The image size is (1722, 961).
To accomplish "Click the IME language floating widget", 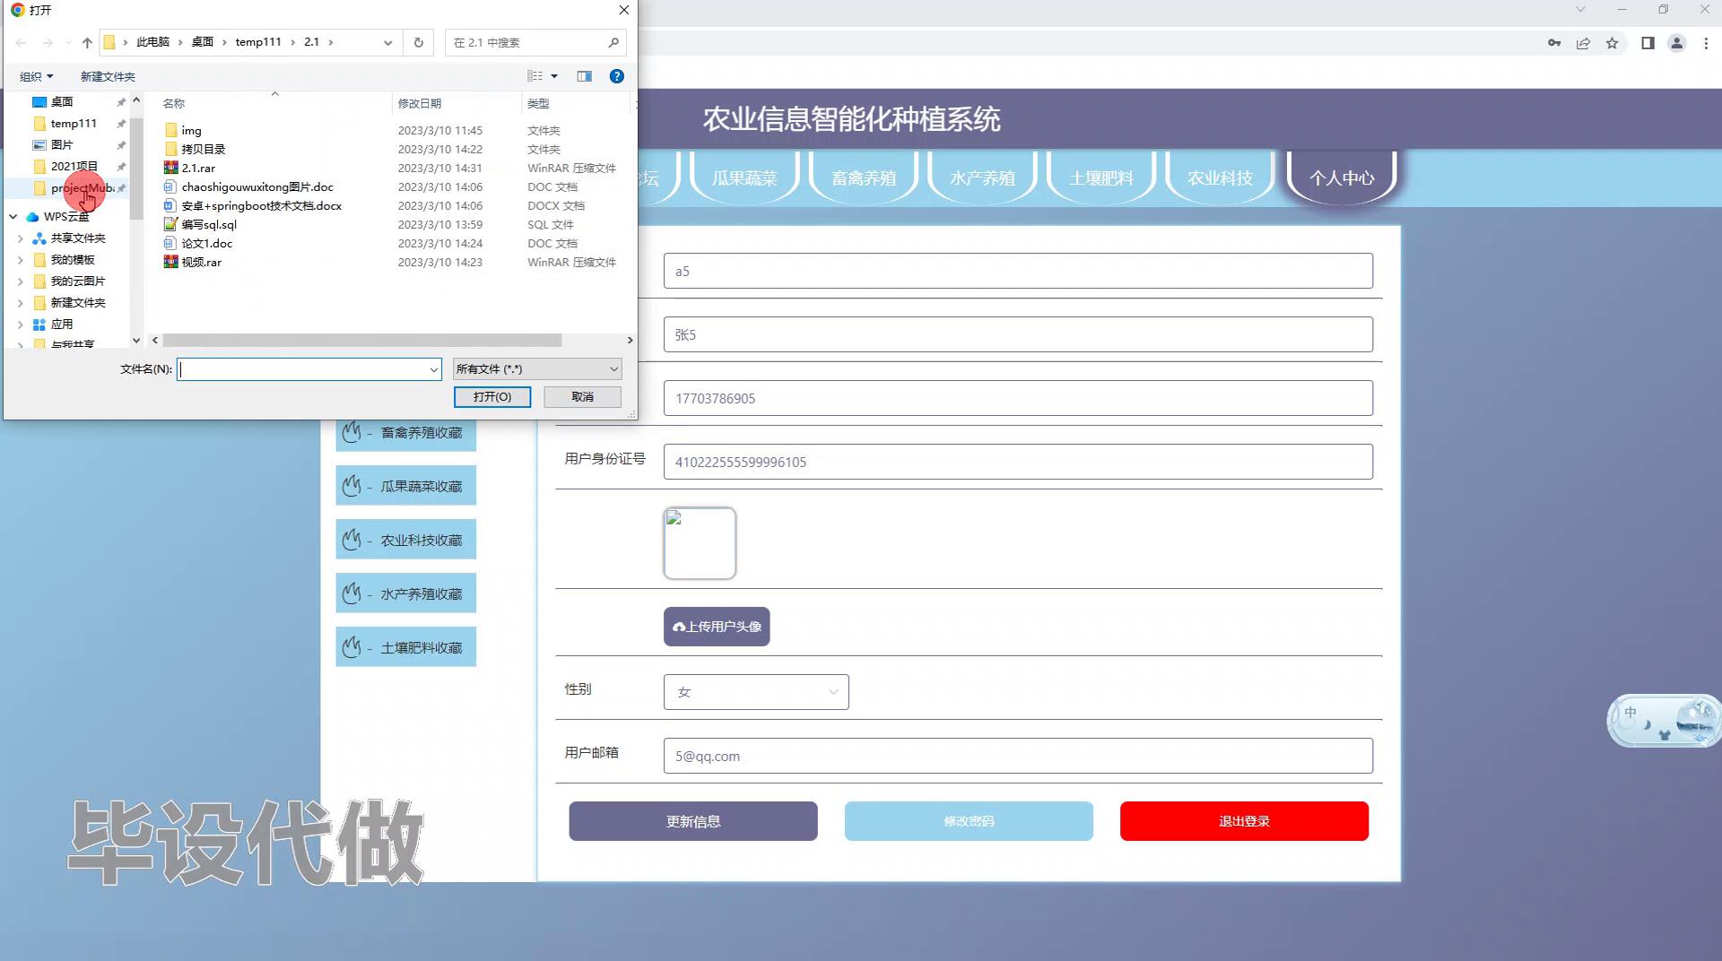I will [x=1664, y=721].
